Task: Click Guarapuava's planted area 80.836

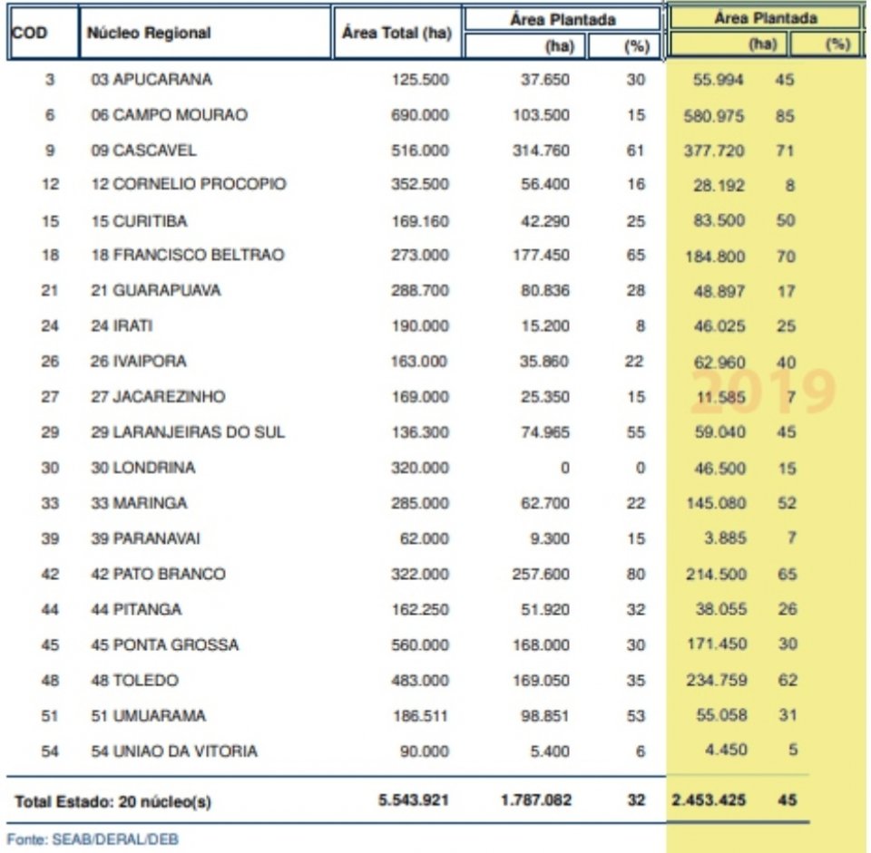Action: click(545, 290)
